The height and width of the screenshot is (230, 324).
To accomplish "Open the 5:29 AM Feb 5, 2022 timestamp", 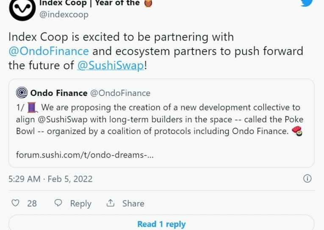I will (50, 178).
